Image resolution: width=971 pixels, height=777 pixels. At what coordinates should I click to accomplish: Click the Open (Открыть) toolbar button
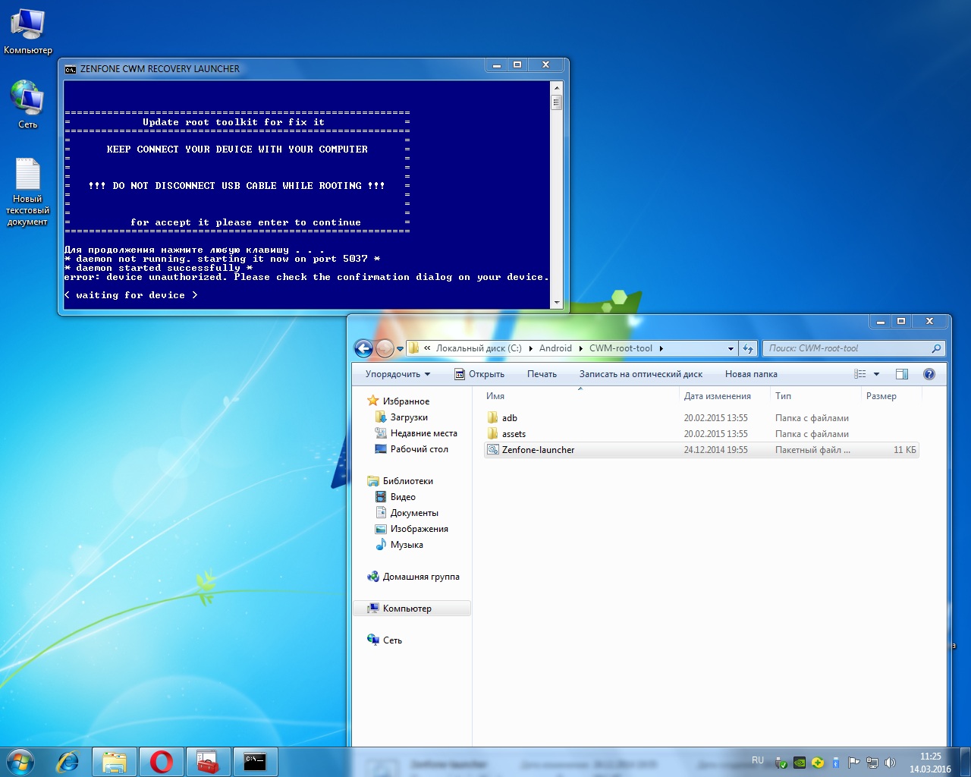click(479, 374)
